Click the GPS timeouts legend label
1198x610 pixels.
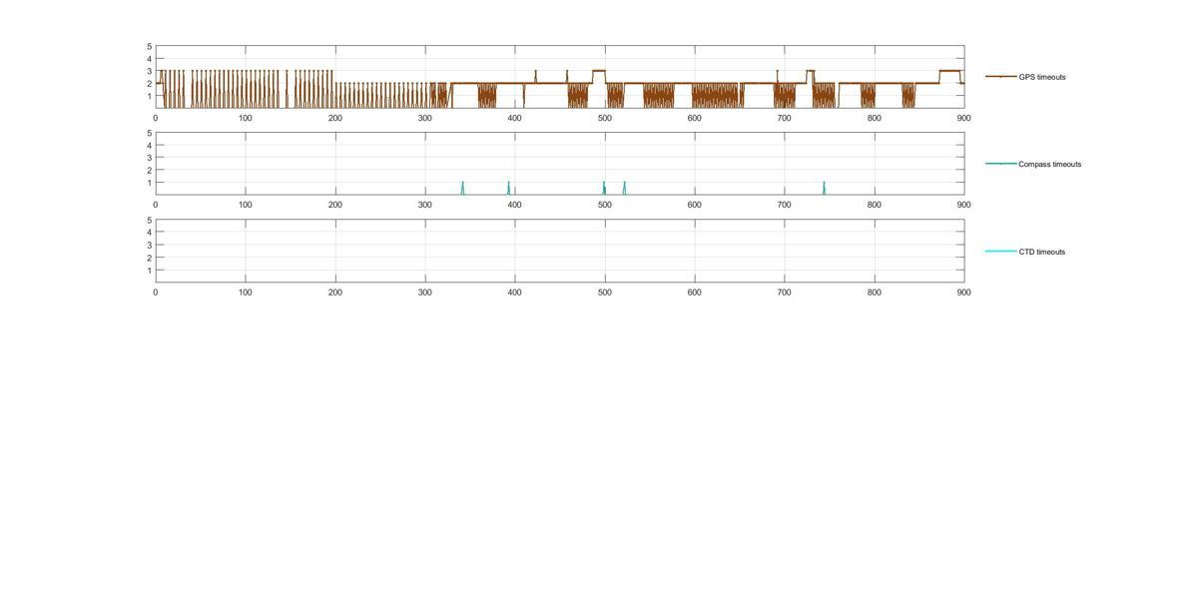(x=1042, y=77)
